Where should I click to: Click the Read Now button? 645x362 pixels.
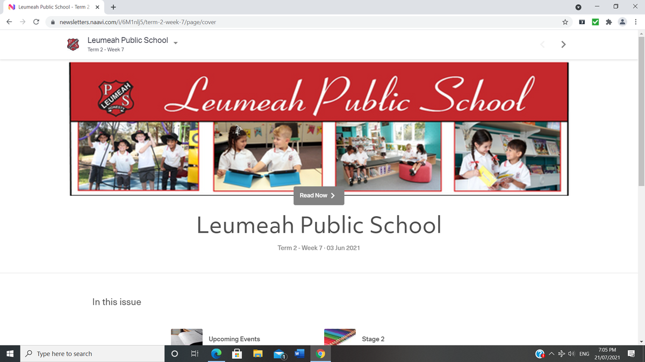(x=319, y=195)
